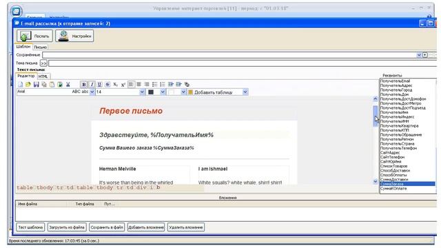
Task: Click the Добавить вложение button
Action: click(x=146, y=227)
